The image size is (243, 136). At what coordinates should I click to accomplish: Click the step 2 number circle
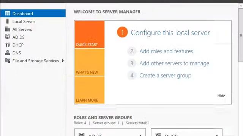tap(132, 51)
